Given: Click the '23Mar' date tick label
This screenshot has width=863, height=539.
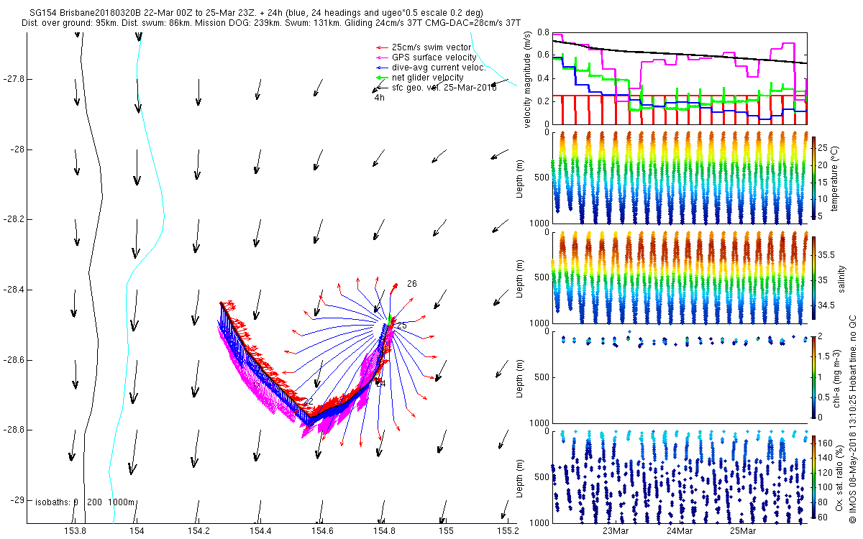Looking at the screenshot, I should click(616, 531).
